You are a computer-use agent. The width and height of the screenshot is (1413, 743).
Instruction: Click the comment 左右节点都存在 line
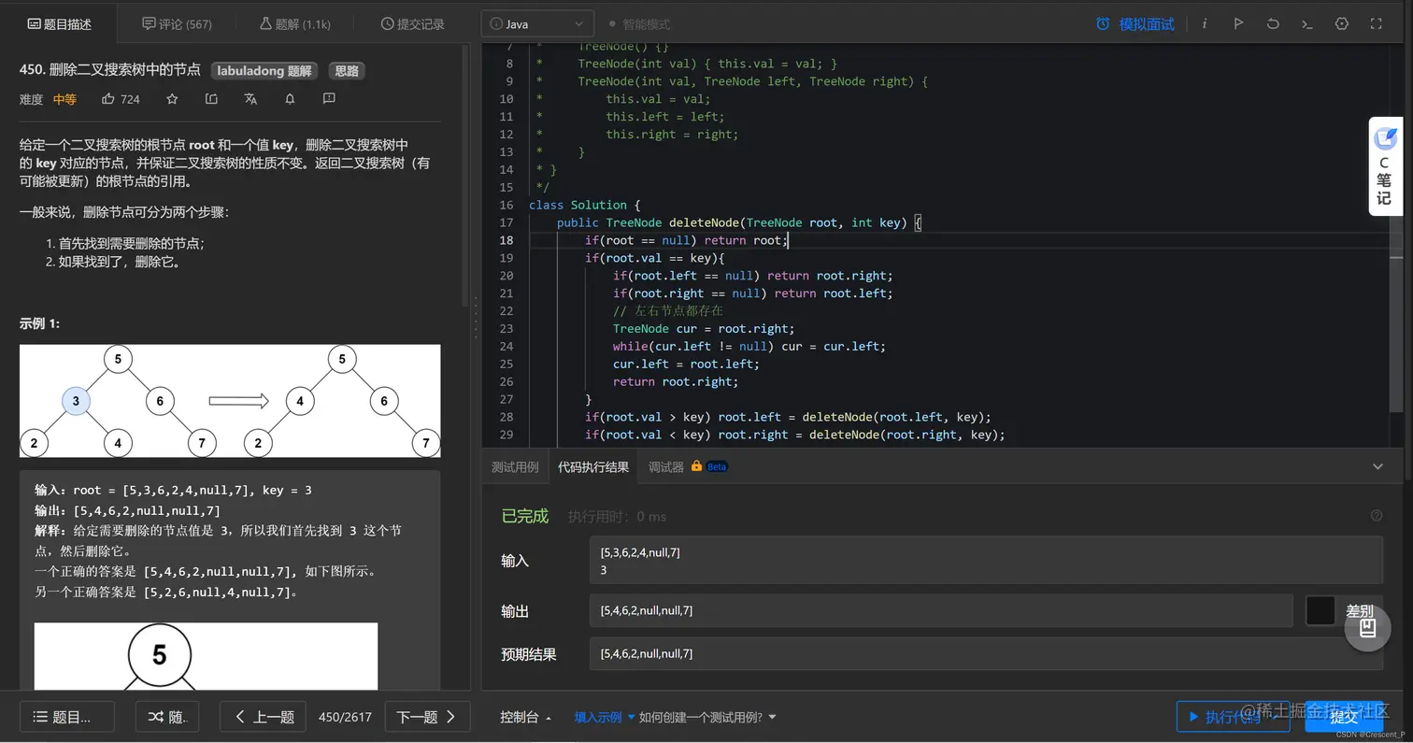coord(667,310)
